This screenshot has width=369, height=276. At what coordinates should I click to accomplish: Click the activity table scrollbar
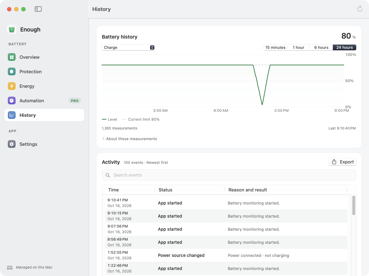(353, 205)
